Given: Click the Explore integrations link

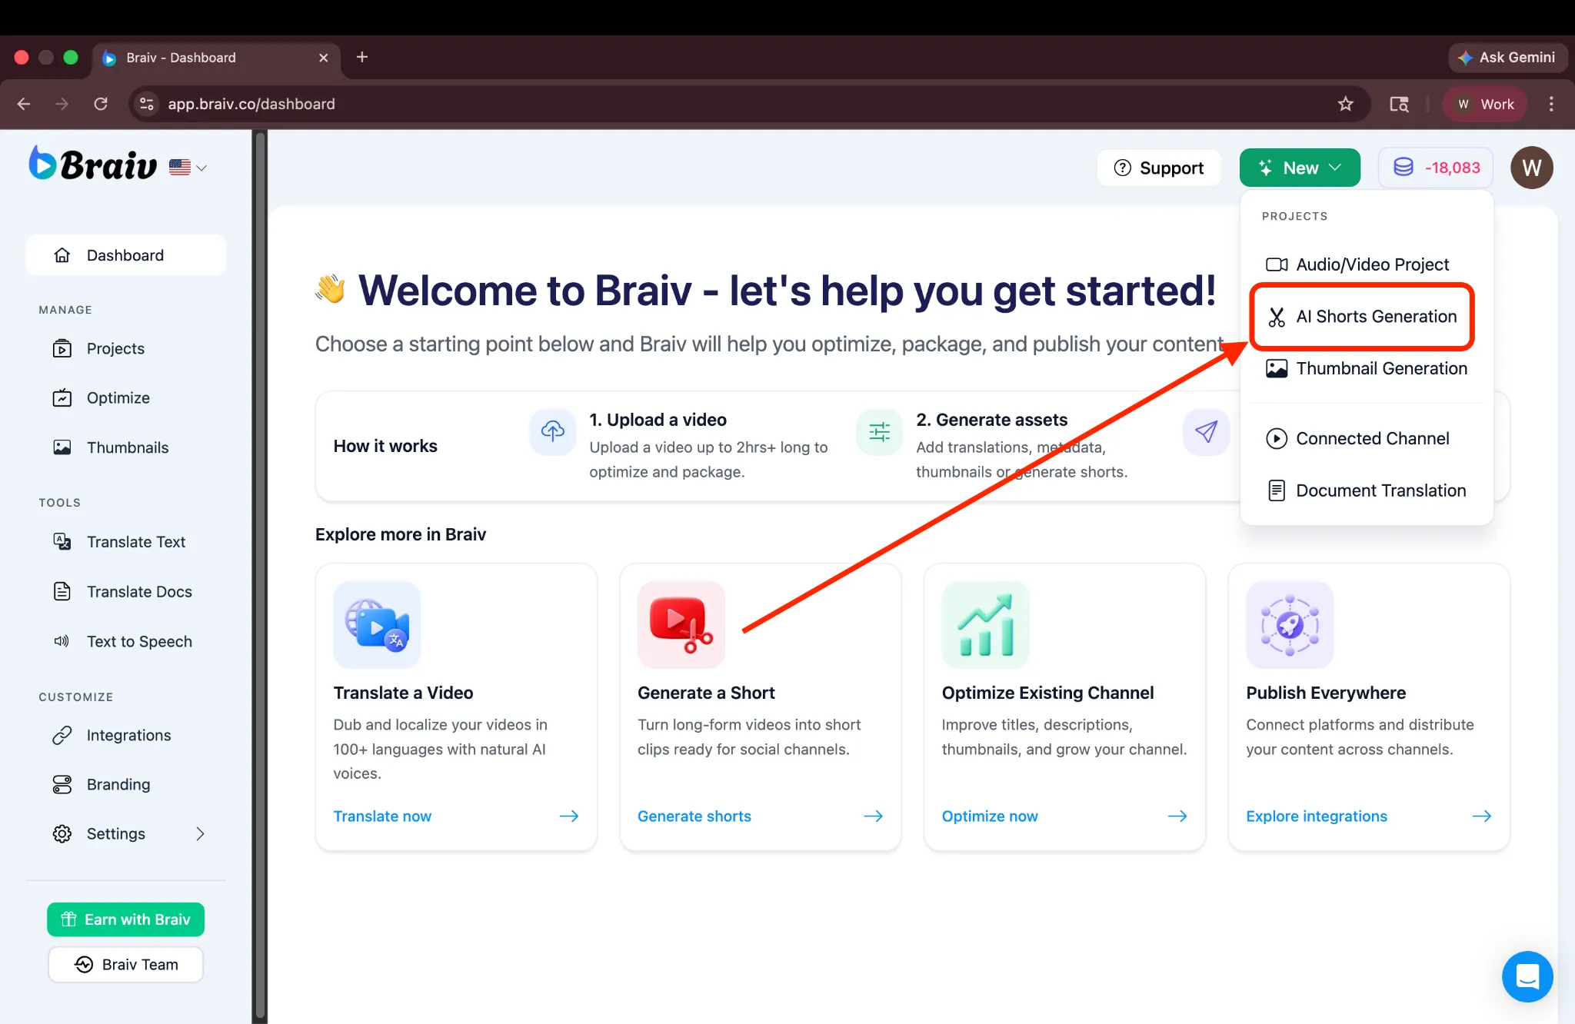Looking at the screenshot, I should click(x=1317, y=816).
